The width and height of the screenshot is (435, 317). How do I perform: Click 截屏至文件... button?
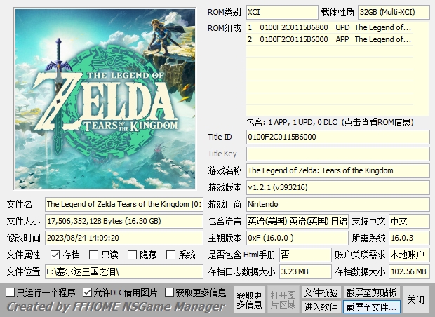(x=371, y=307)
